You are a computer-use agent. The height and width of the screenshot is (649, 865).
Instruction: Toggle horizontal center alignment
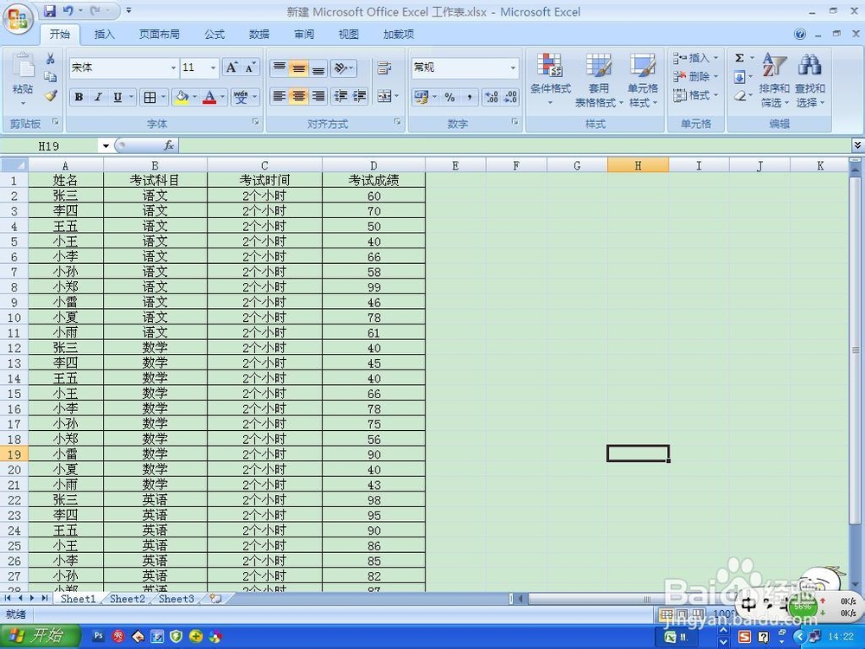click(x=298, y=97)
